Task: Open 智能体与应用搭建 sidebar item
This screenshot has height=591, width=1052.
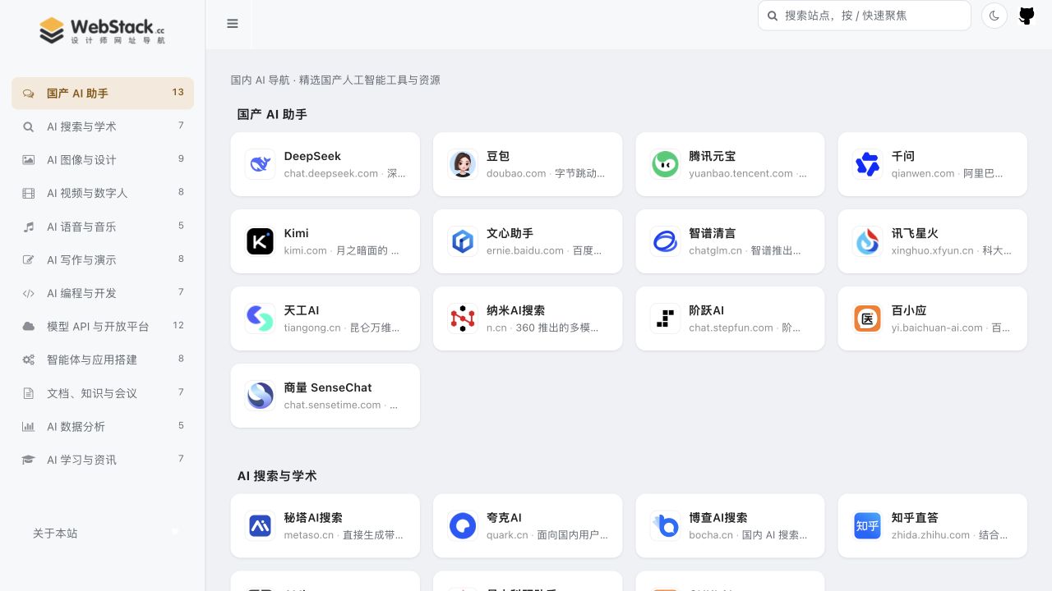Action: 103,360
